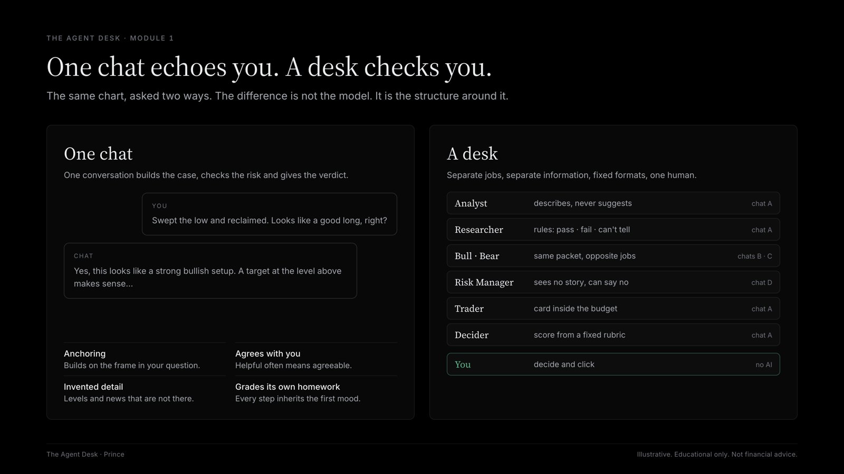Click the Trader row label
Image resolution: width=844 pixels, height=474 pixels.
(x=469, y=309)
